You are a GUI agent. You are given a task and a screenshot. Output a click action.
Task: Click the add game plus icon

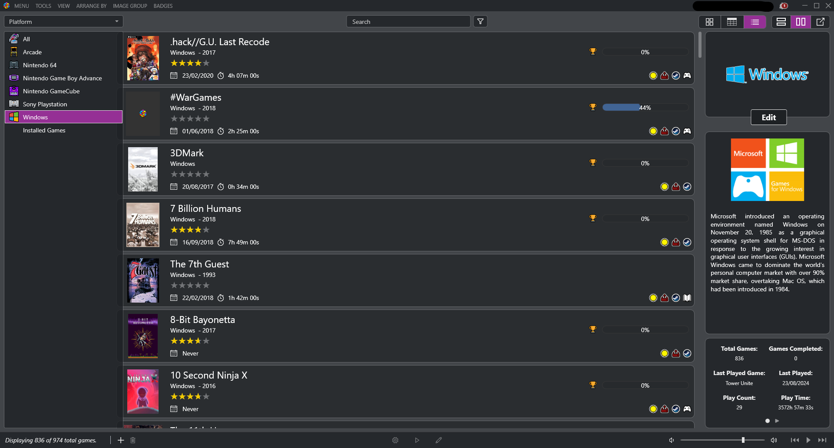121,440
